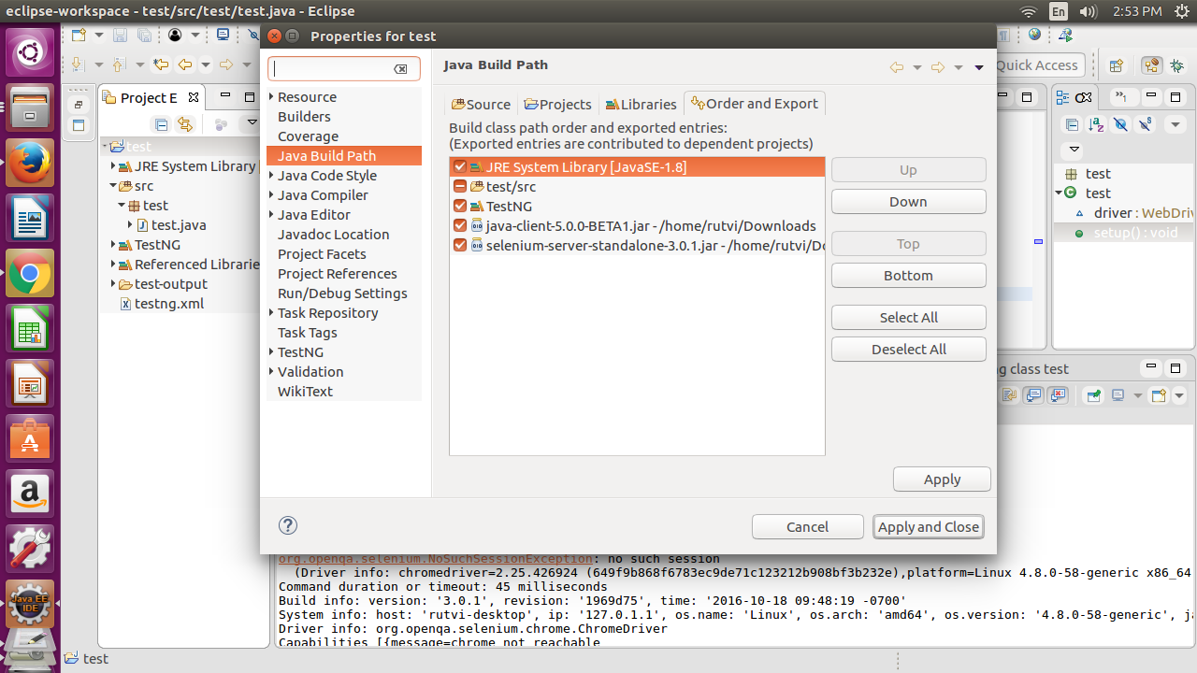
Task: Expand the Java Code Style category
Action: (x=271, y=175)
